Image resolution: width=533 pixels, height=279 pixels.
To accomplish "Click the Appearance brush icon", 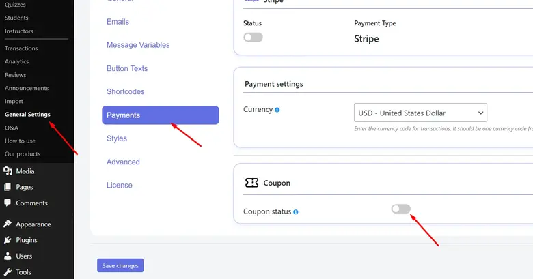I will pyautogui.click(x=8, y=224).
